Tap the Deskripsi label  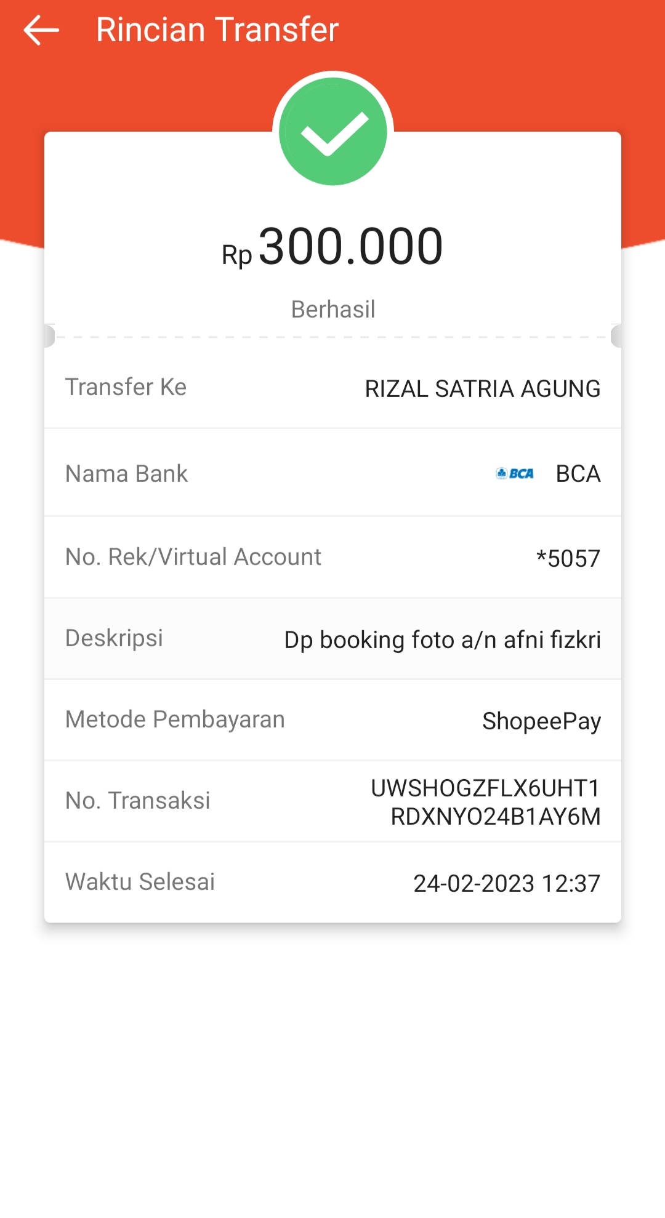pos(114,638)
